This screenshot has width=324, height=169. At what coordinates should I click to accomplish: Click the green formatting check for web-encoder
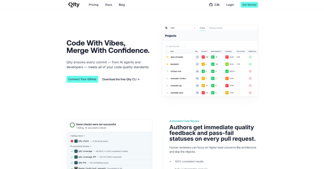click(250, 57)
